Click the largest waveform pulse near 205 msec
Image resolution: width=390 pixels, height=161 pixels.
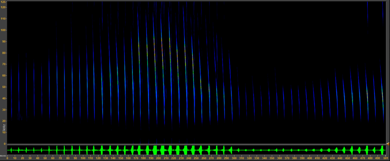163,150
